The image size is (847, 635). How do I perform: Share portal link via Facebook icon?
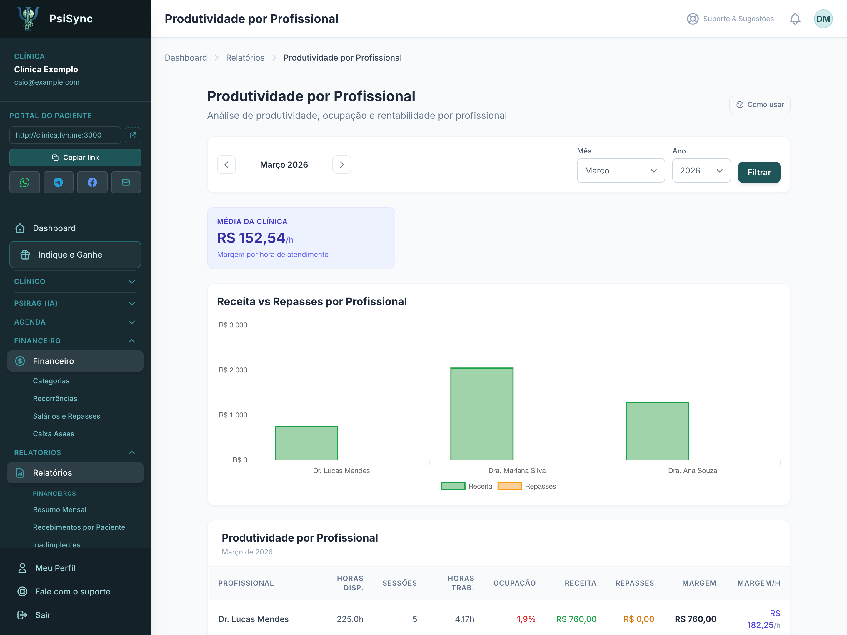92,182
